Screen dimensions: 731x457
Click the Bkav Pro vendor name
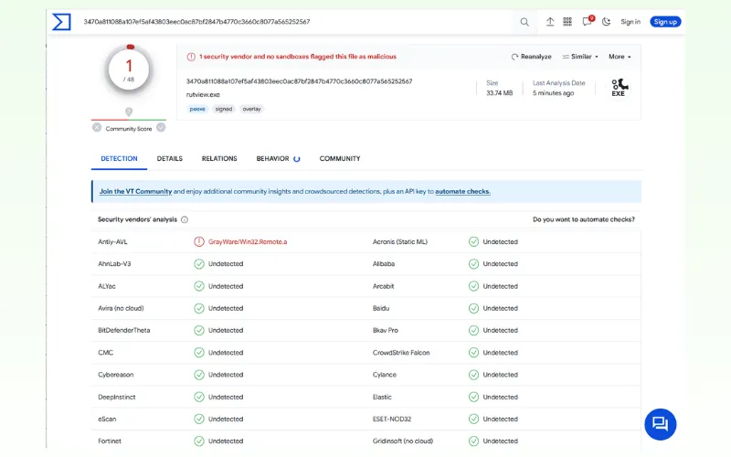click(386, 330)
